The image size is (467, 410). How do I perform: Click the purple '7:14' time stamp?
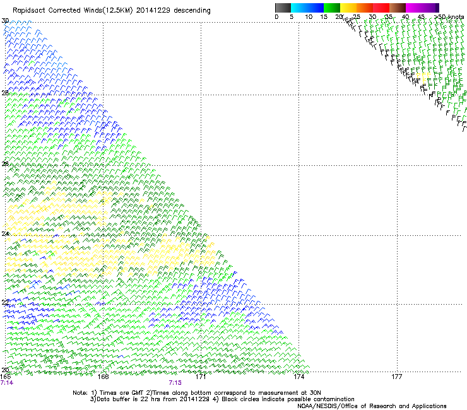7,383
